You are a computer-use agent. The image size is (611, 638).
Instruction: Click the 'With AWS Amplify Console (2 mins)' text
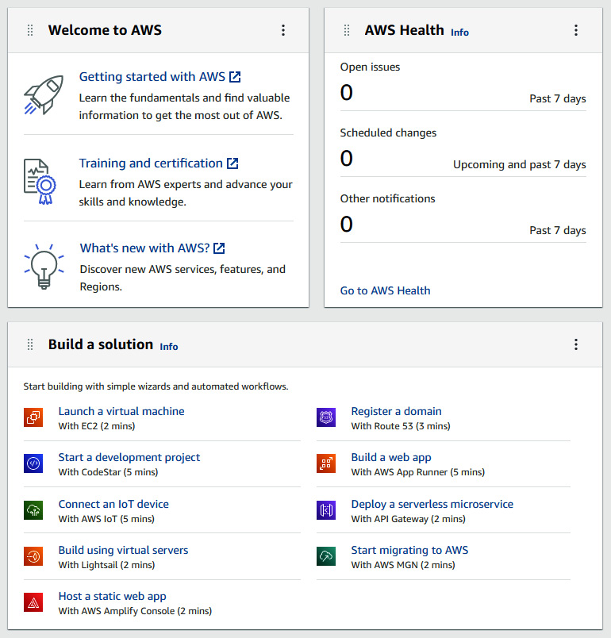pos(135,611)
